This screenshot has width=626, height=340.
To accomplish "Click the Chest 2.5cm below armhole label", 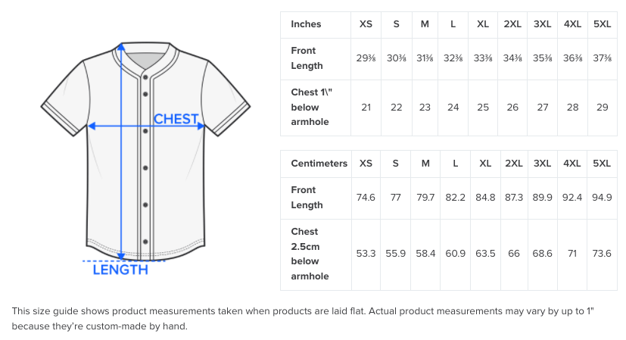I will (x=310, y=254).
